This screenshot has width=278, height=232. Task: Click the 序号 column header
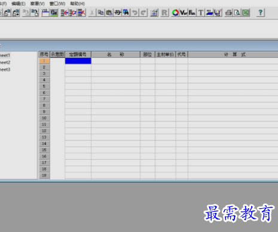(x=44, y=54)
